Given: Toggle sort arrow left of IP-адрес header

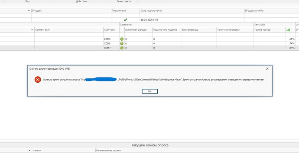Looking at the screenshot, I should coord(29,11).
